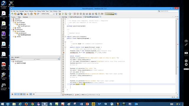The image size is (189, 106).
Task: Click the Copy toolbar icon
Action: pos(28,14)
